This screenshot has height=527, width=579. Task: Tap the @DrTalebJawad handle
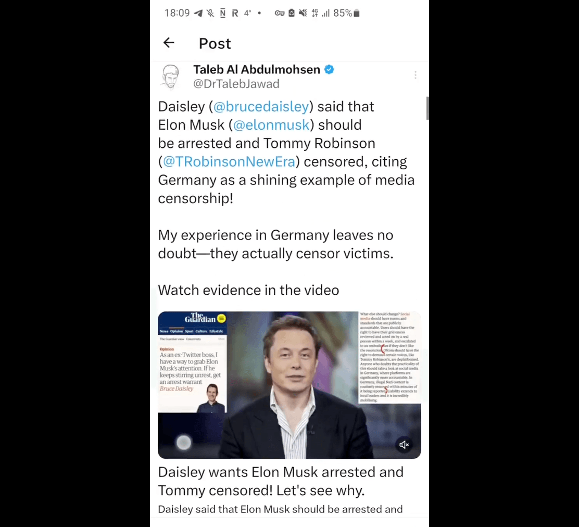click(x=236, y=84)
